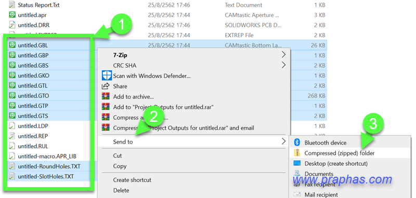Select the file name untitled.GKO
This screenshot has width=416, height=198.
point(33,76)
